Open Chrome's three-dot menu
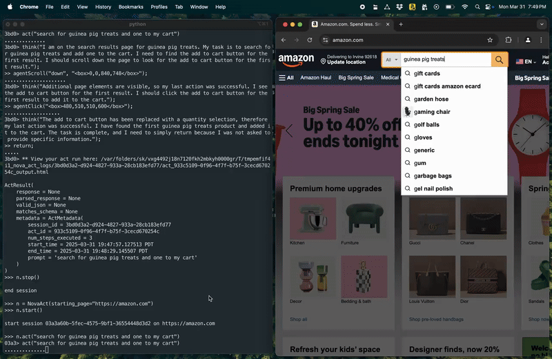 click(x=541, y=40)
